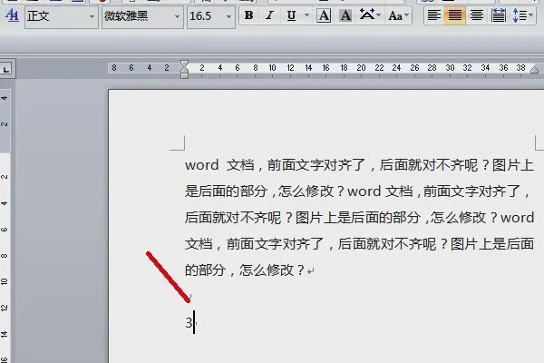Click the character scaling icon with arrows
The width and height of the screenshot is (544, 363).
(366, 15)
